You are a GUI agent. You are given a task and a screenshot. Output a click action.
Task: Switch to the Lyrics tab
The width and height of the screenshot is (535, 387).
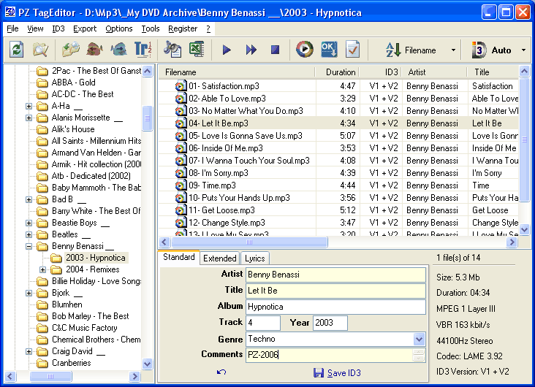pos(255,258)
